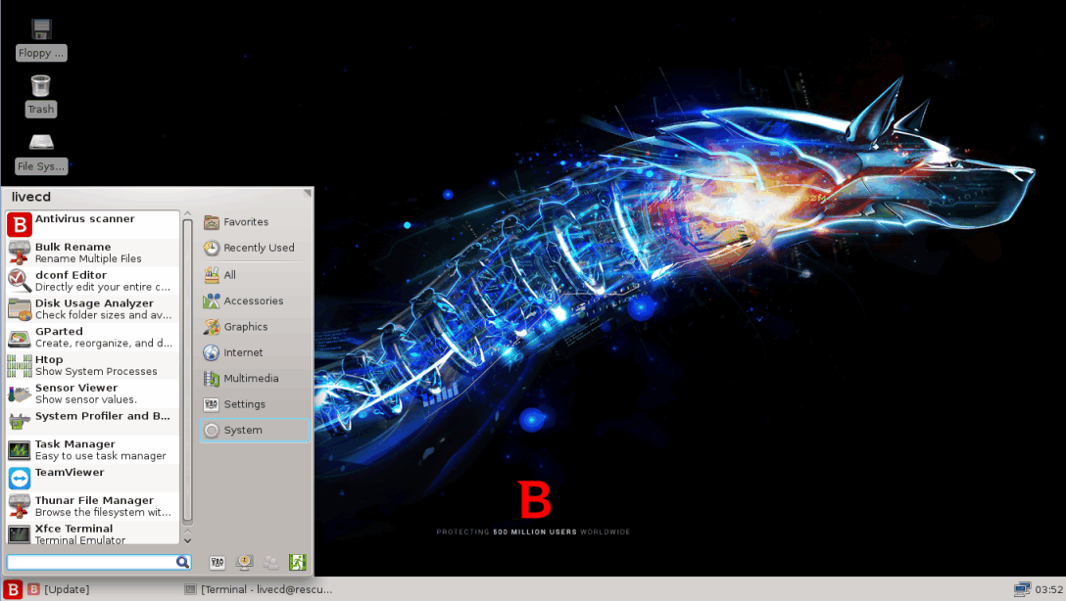The width and height of the screenshot is (1066, 601).
Task: Open the File System desktop icon
Action: pyautogui.click(x=41, y=153)
